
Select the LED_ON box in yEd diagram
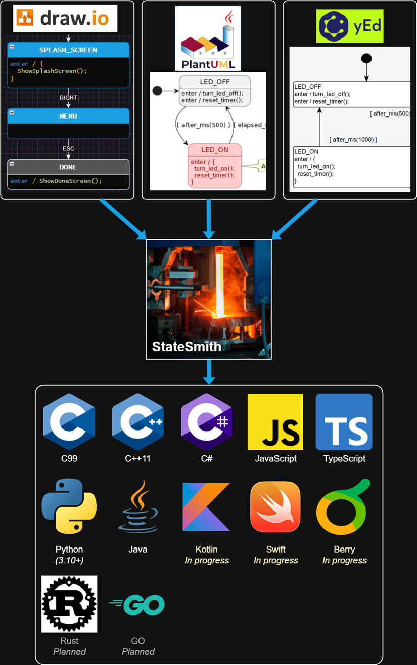pyautogui.click(x=352, y=167)
